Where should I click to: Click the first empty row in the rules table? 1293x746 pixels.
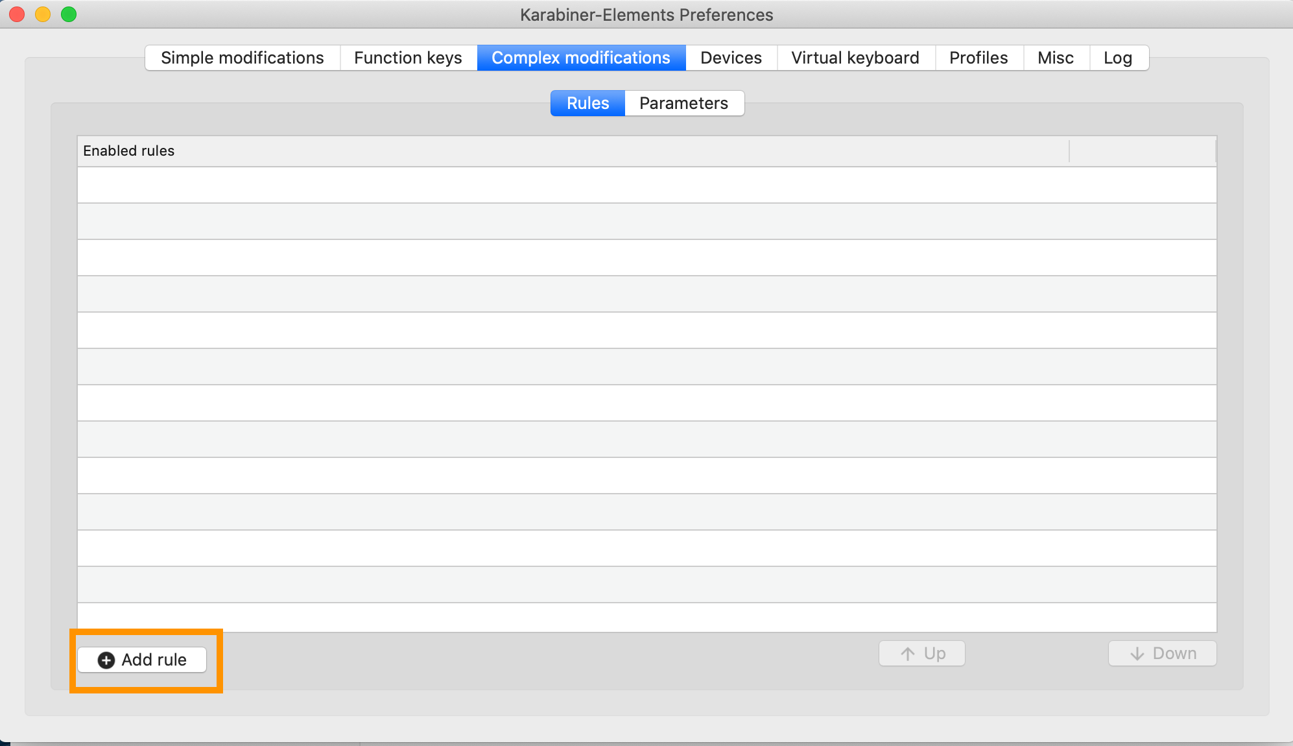646,185
